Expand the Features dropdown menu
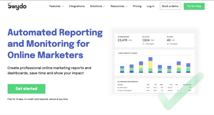Screen dimensions: 214x115 [x=56, y=6]
